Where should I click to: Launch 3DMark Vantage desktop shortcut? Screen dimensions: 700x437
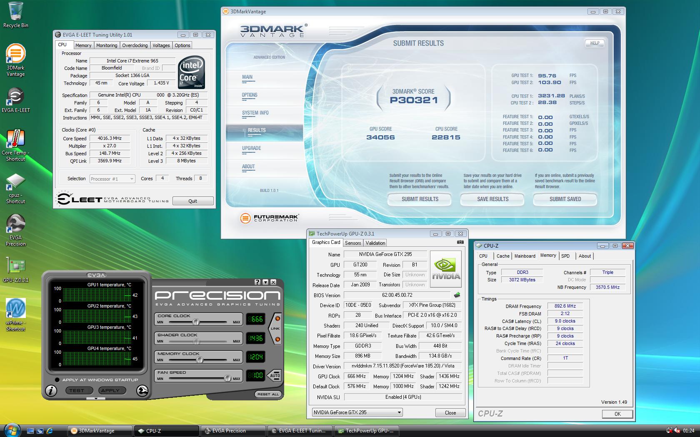click(x=15, y=60)
